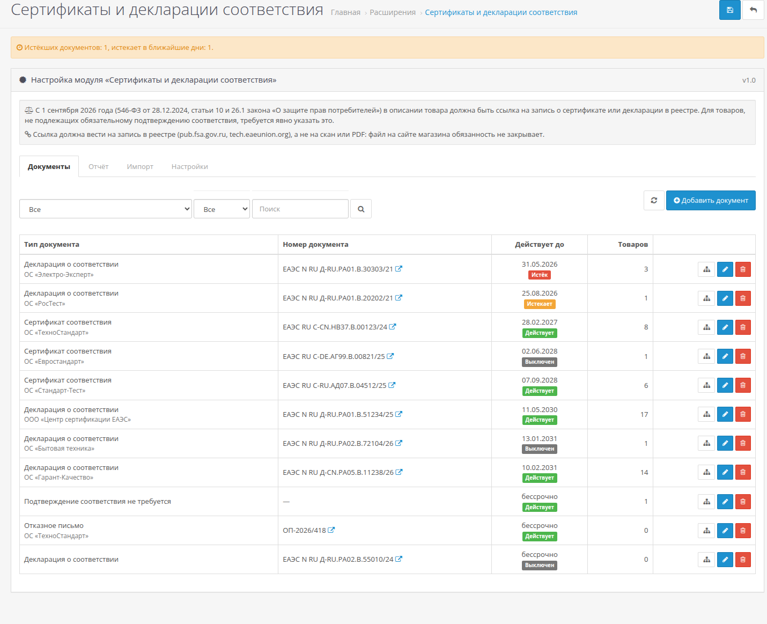Open the wide document type filter dropdown
Screen dimensions: 767x624
point(106,209)
